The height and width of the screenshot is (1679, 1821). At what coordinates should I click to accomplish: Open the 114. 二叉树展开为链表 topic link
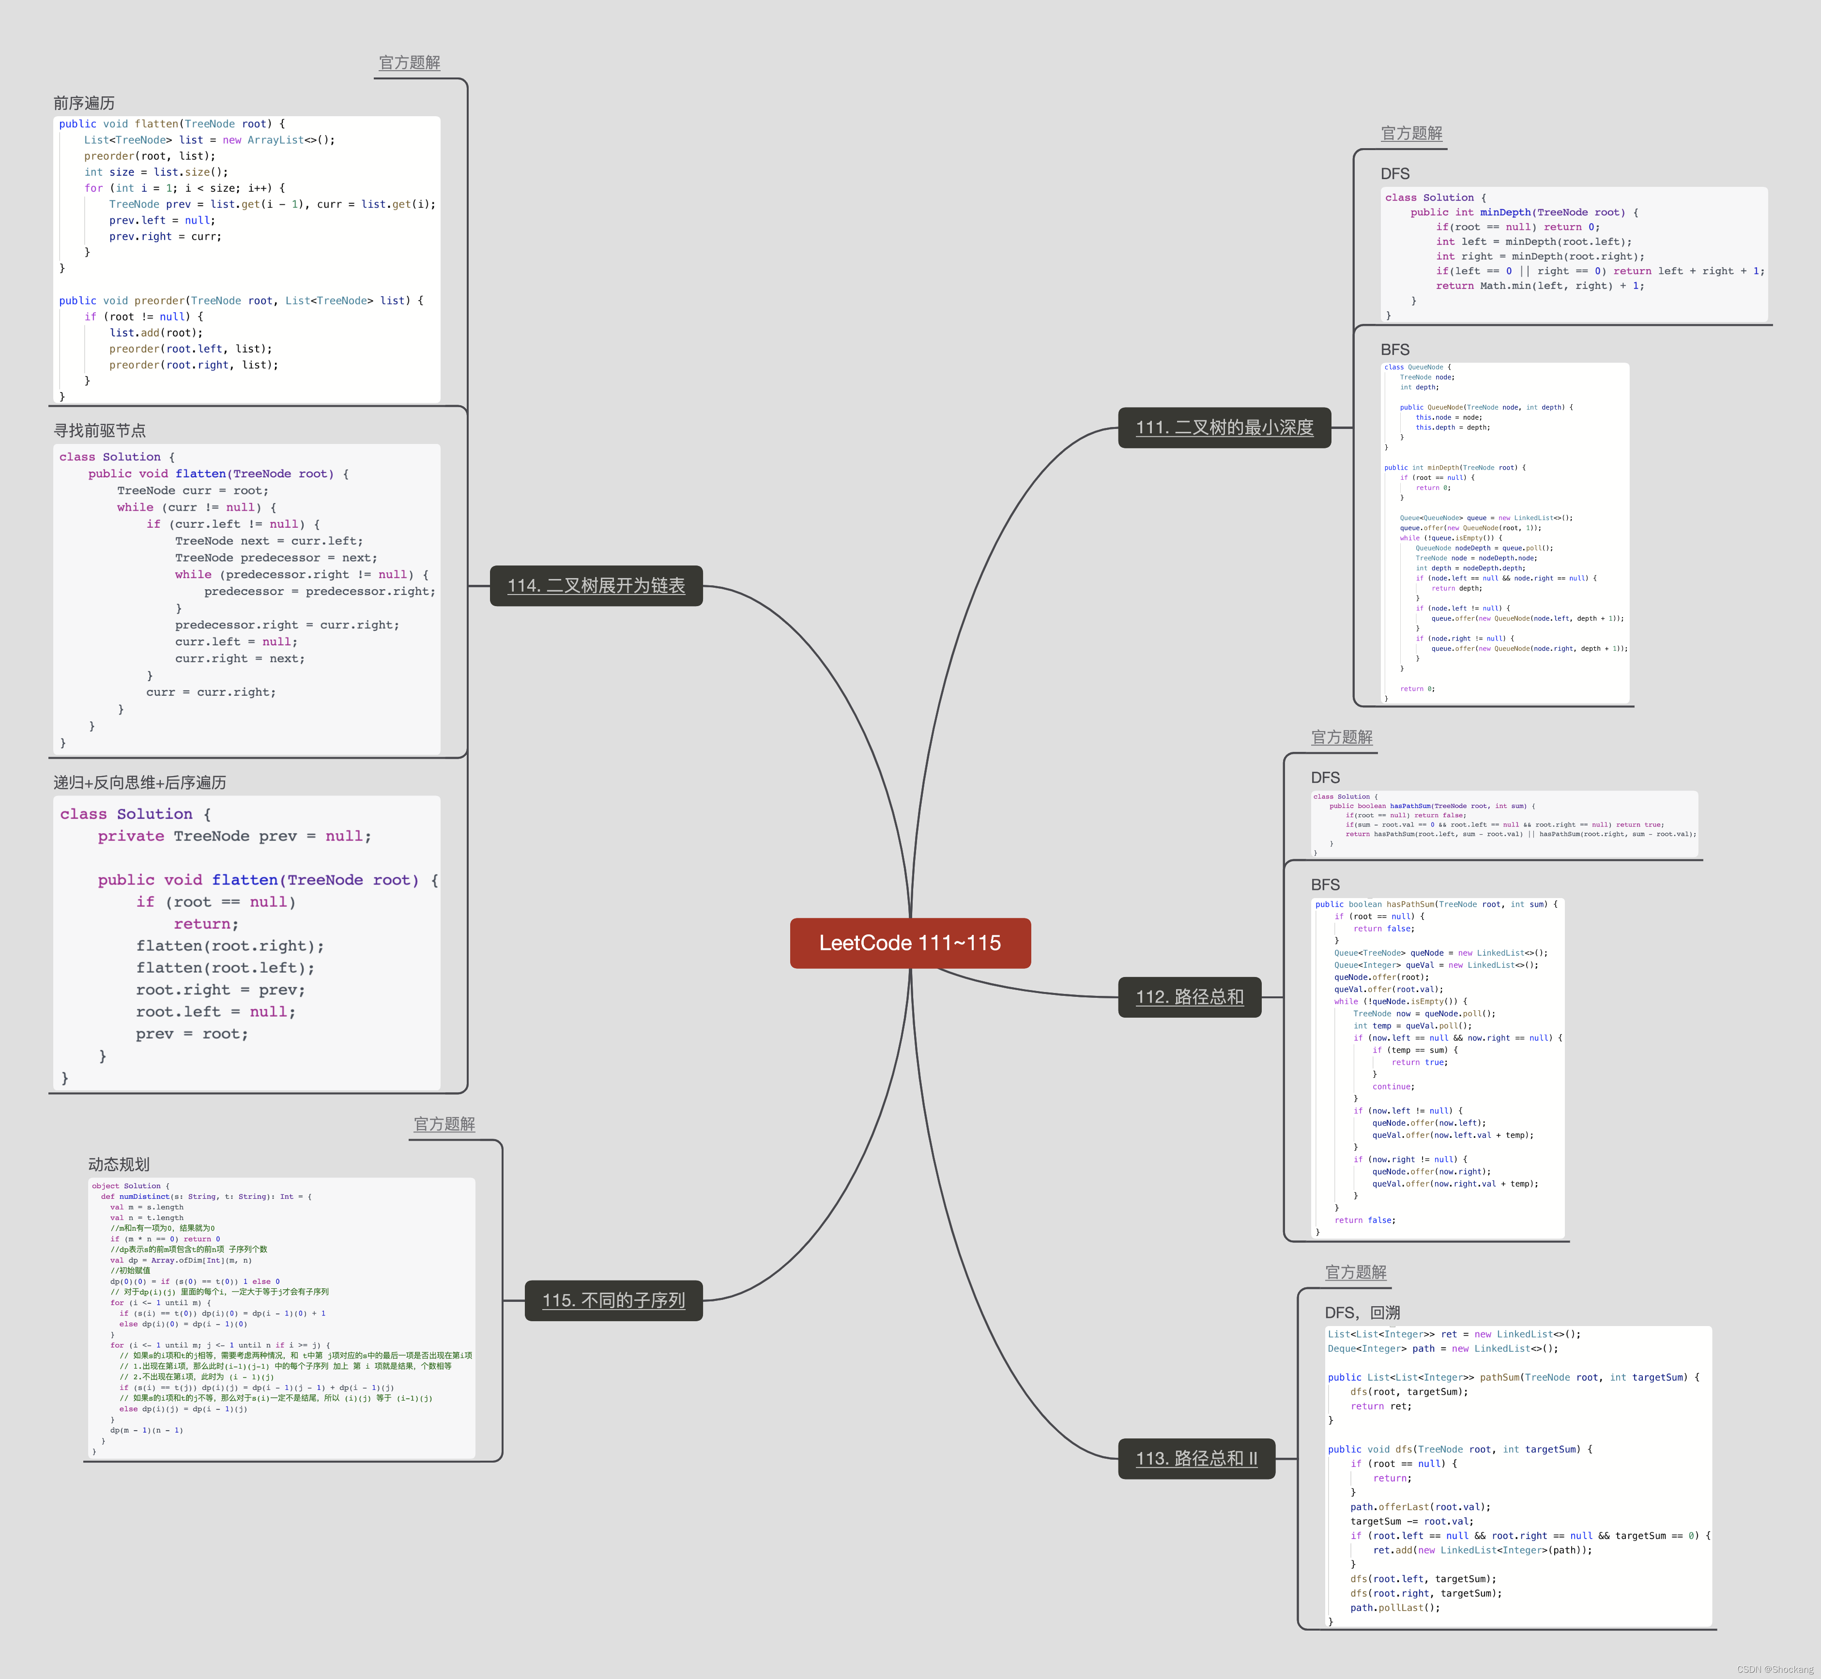tap(595, 585)
